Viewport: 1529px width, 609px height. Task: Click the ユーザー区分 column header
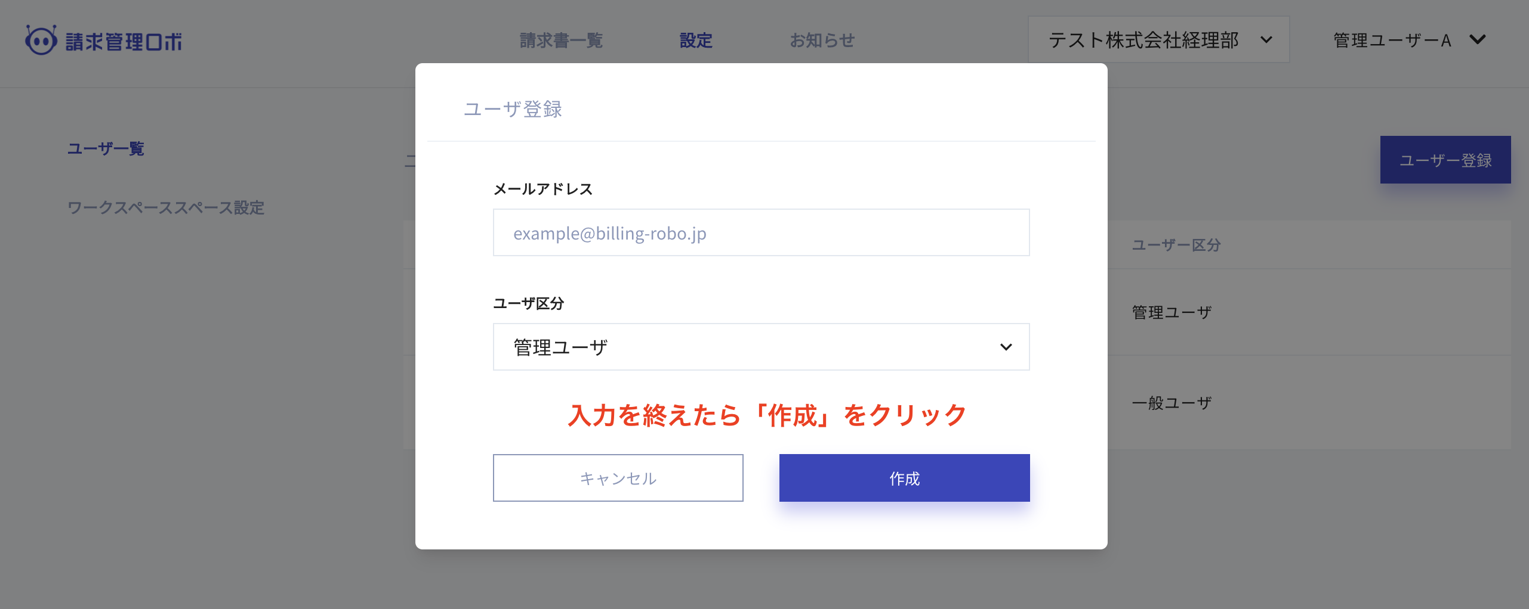click(1176, 245)
